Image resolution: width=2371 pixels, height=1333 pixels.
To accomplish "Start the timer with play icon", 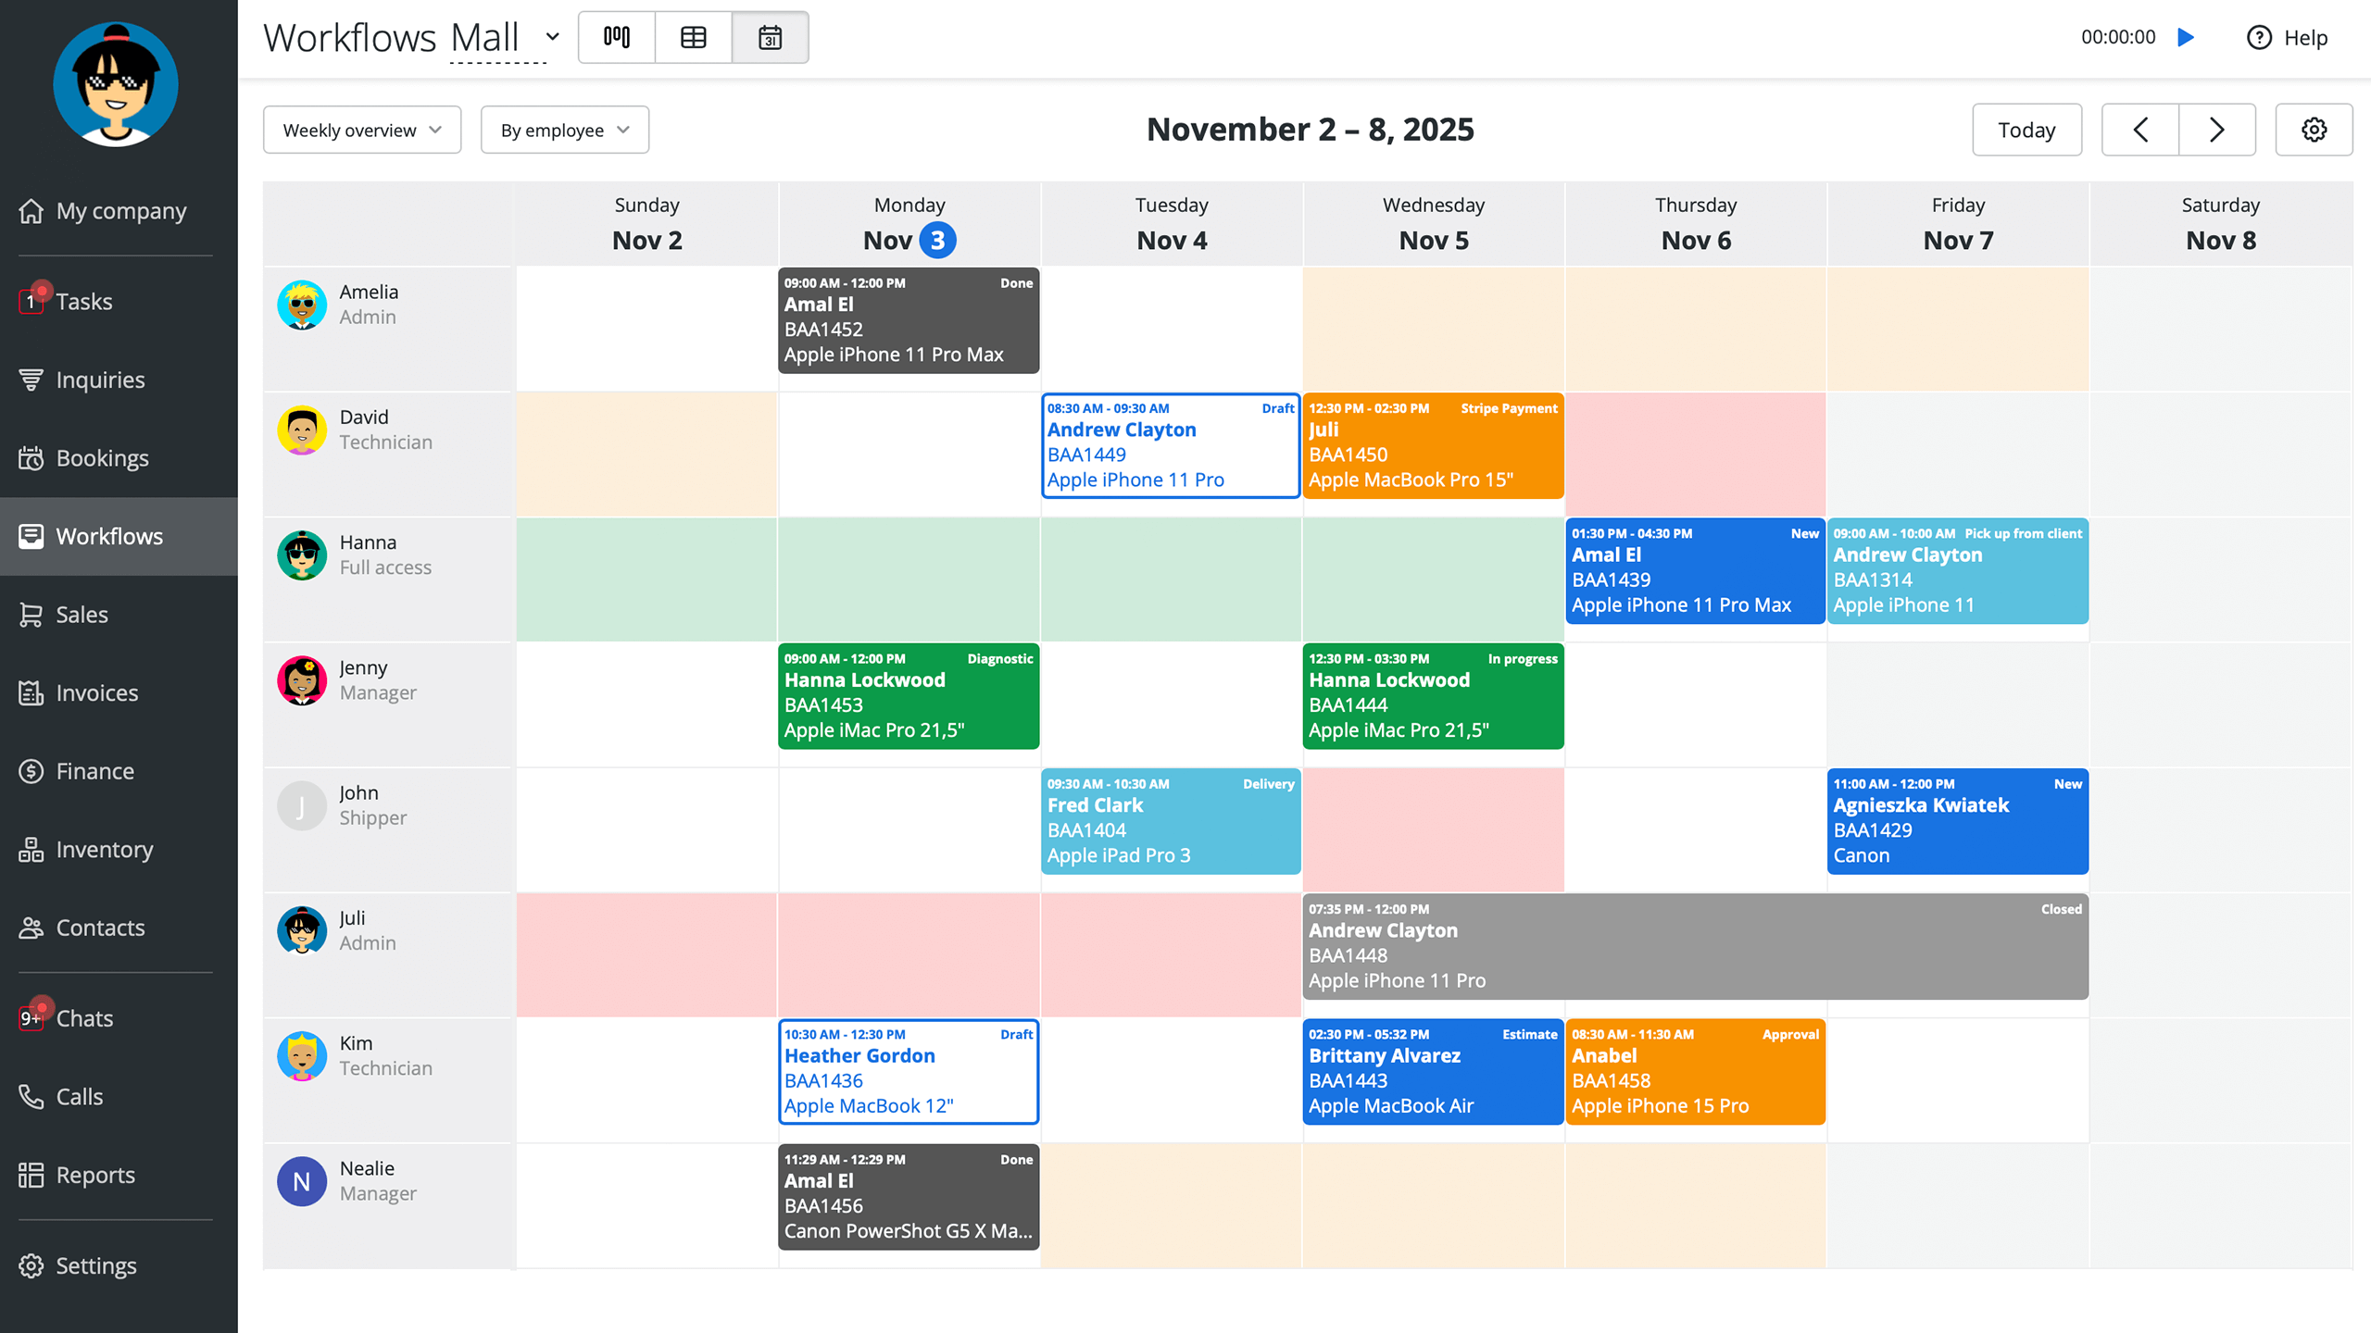I will (x=2186, y=37).
